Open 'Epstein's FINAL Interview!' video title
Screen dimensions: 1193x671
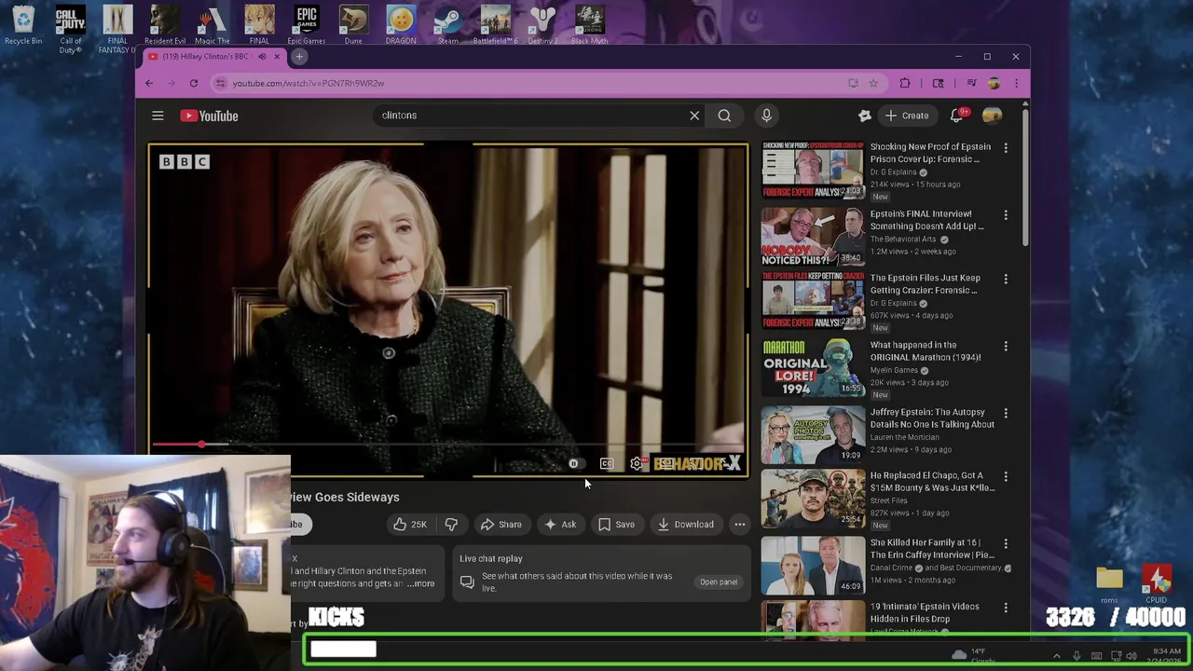[x=926, y=220]
